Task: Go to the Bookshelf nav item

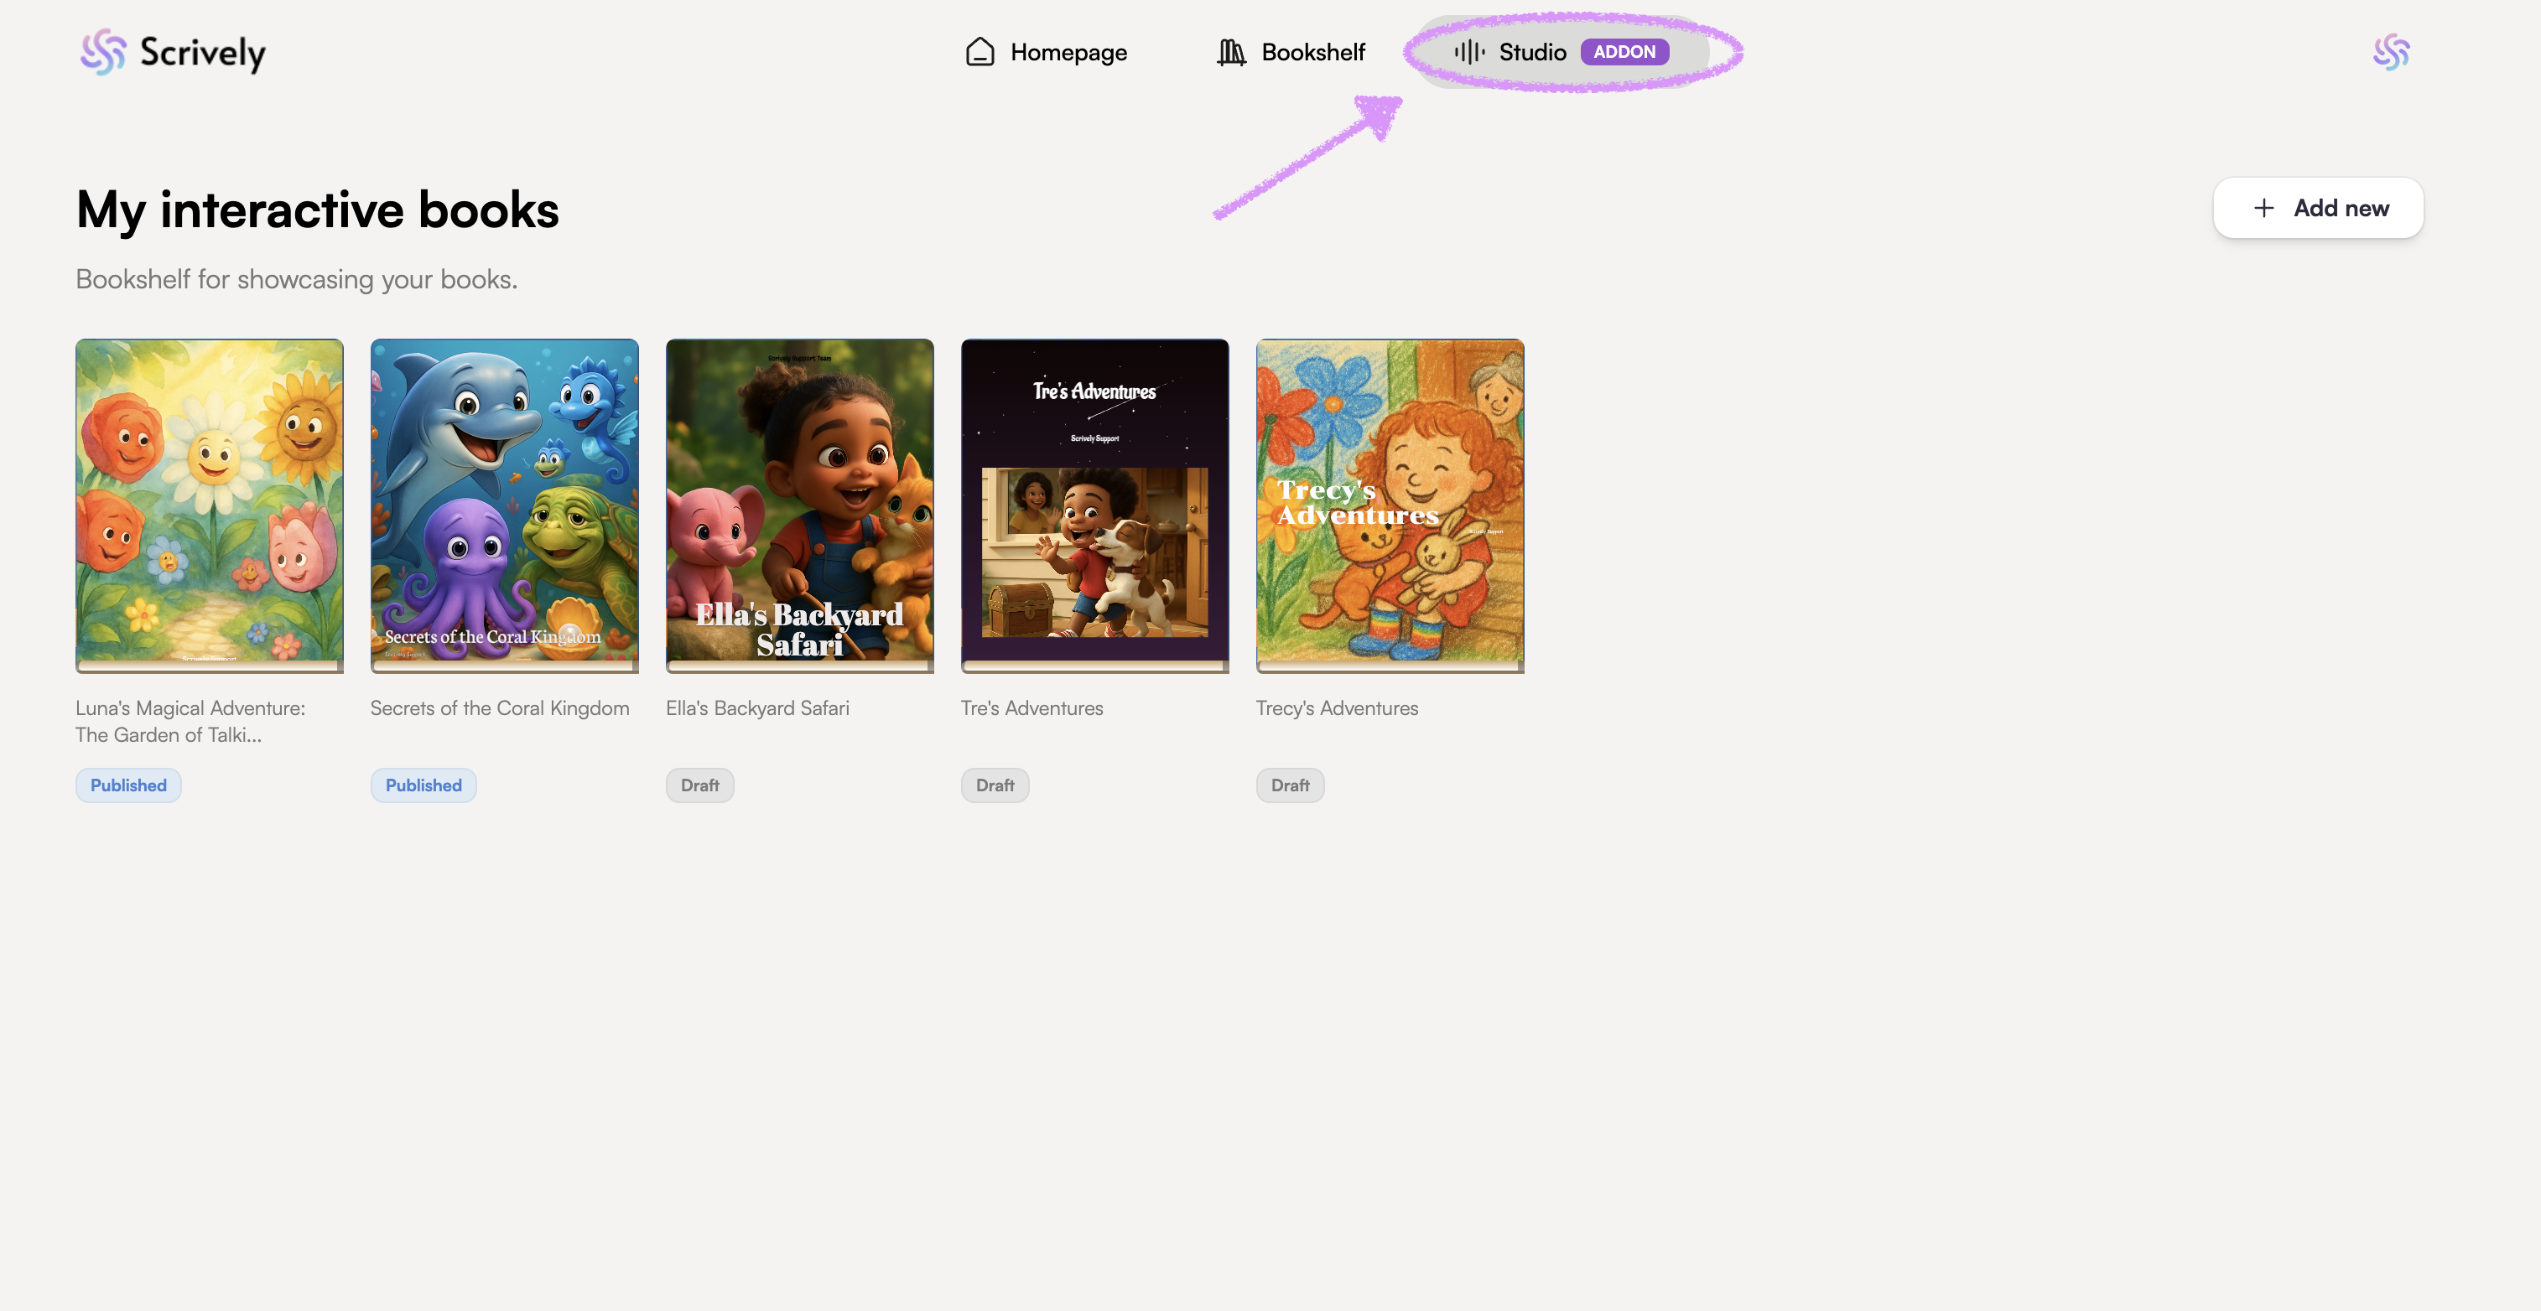Action: tap(1312, 52)
